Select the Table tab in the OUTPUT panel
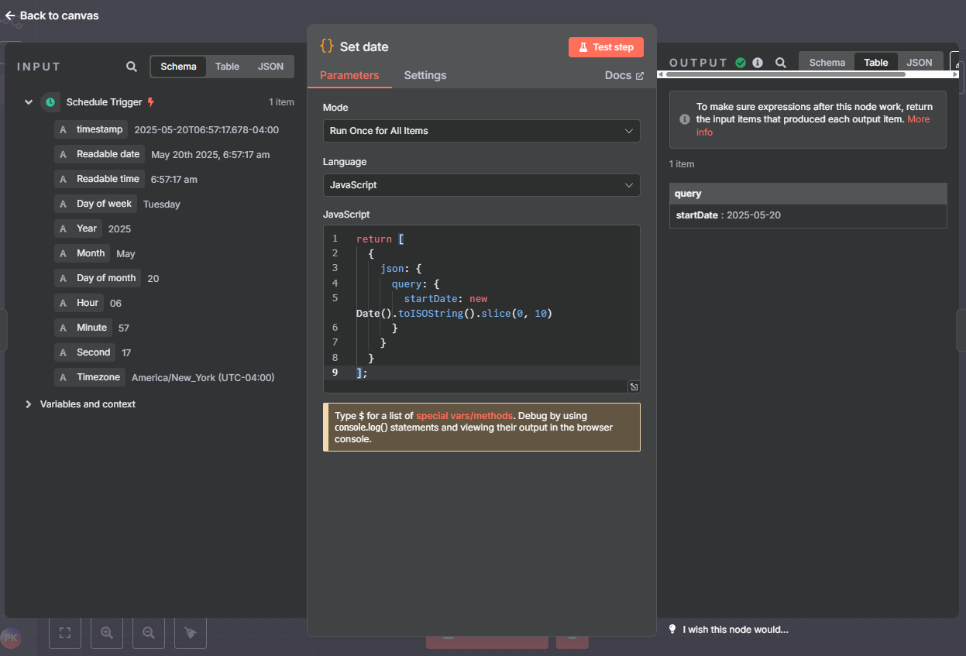This screenshot has width=966, height=656. [876, 63]
